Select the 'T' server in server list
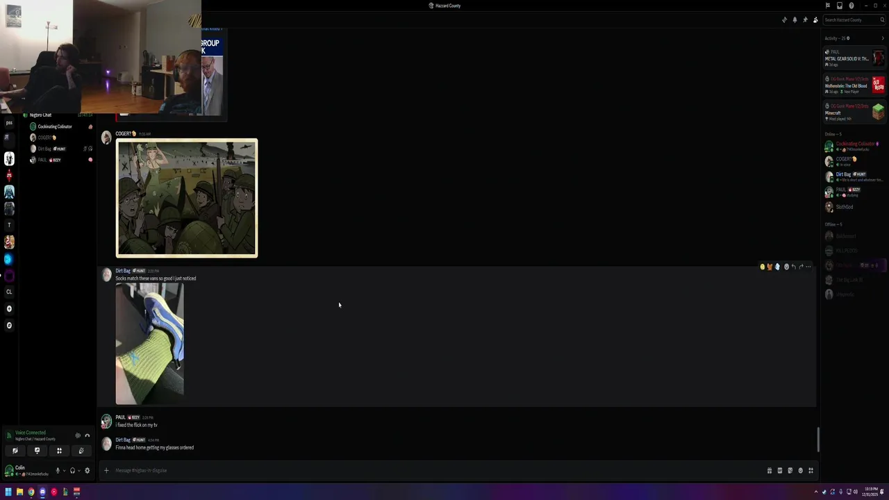The image size is (889, 500). point(9,225)
